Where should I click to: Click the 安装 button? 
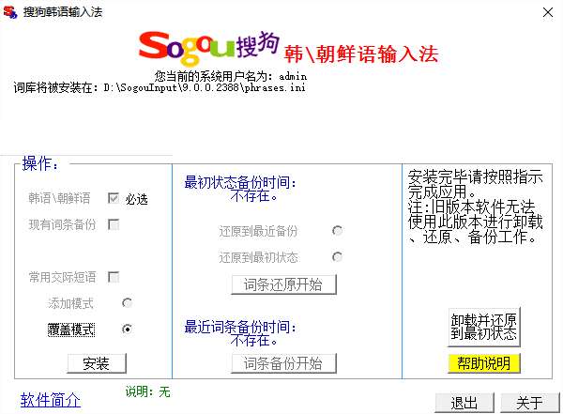pos(97,363)
